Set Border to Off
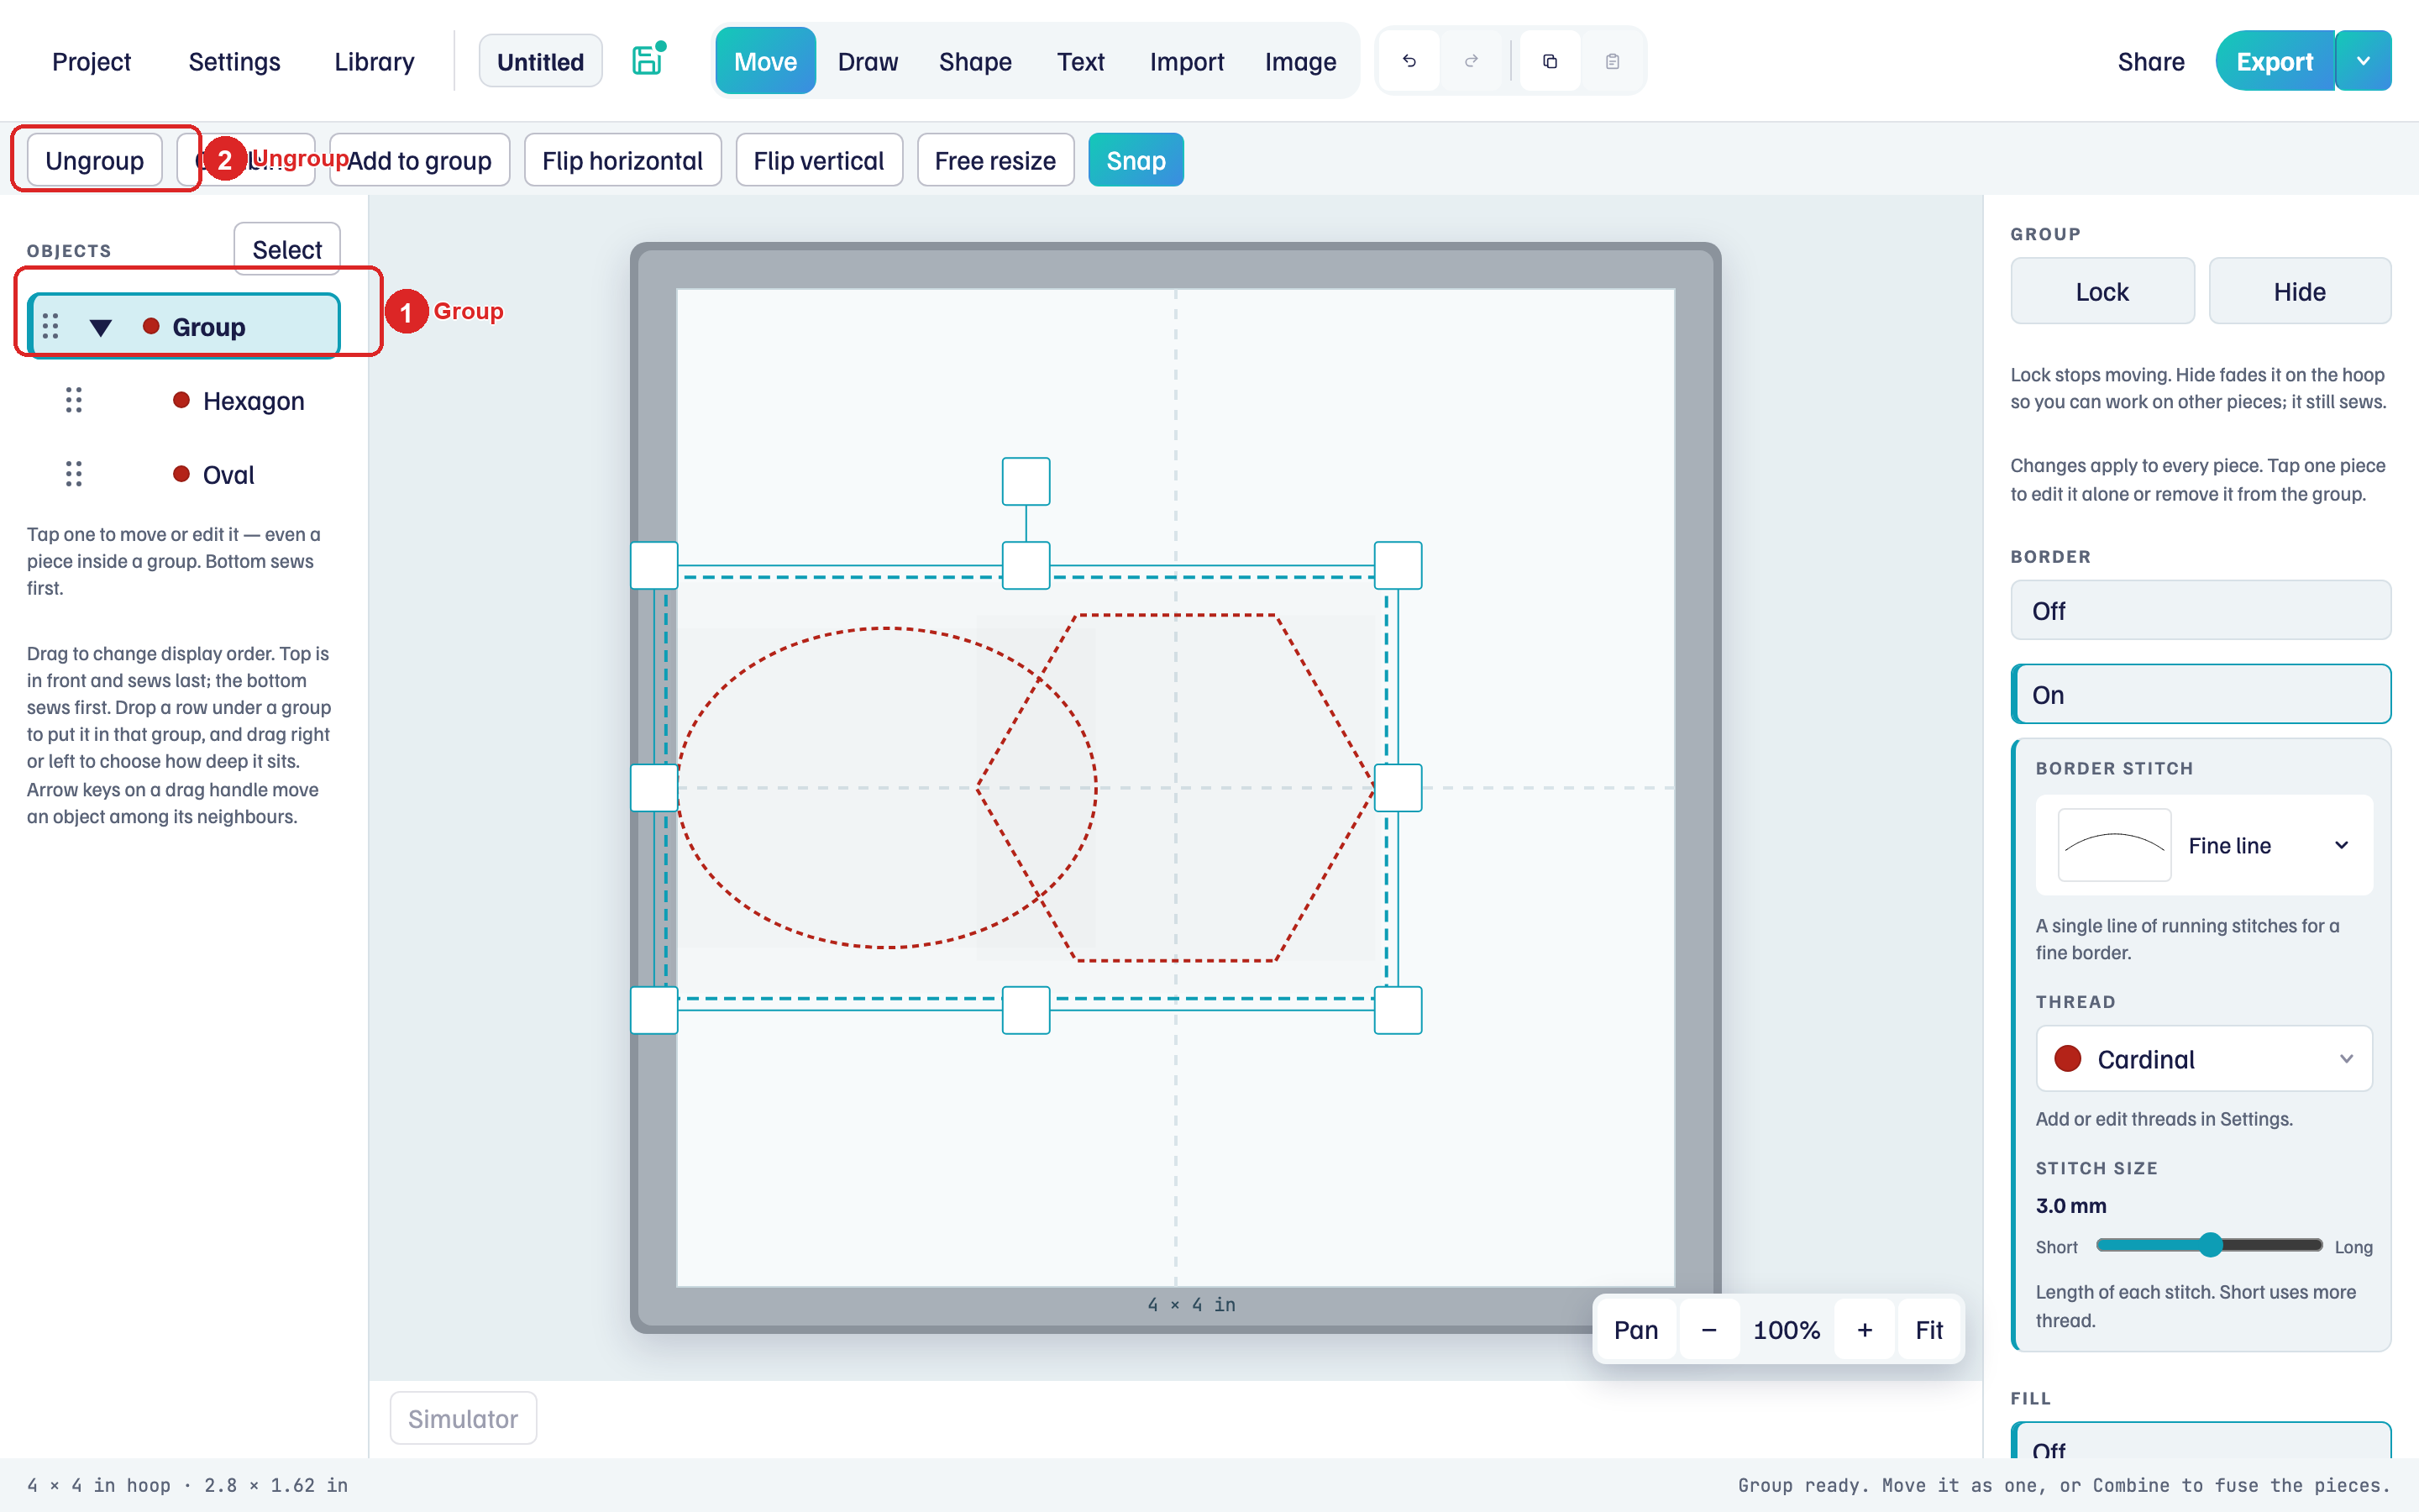Image resolution: width=2419 pixels, height=1512 pixels. pos(2200,610)
